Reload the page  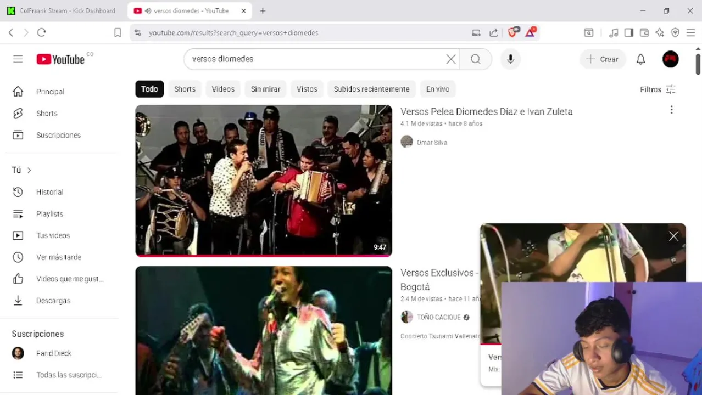pyautogui.click(x=41, y=33)
